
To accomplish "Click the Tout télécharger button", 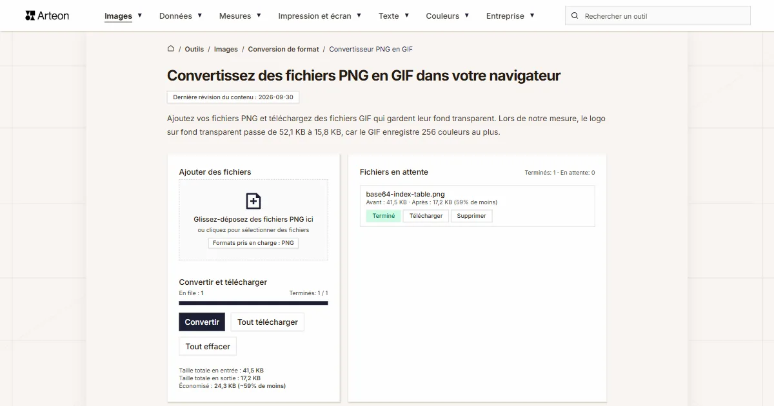I will click(268, 322).
